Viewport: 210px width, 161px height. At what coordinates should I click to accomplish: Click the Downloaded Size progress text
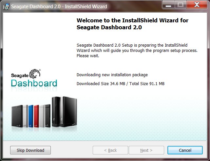121,84
